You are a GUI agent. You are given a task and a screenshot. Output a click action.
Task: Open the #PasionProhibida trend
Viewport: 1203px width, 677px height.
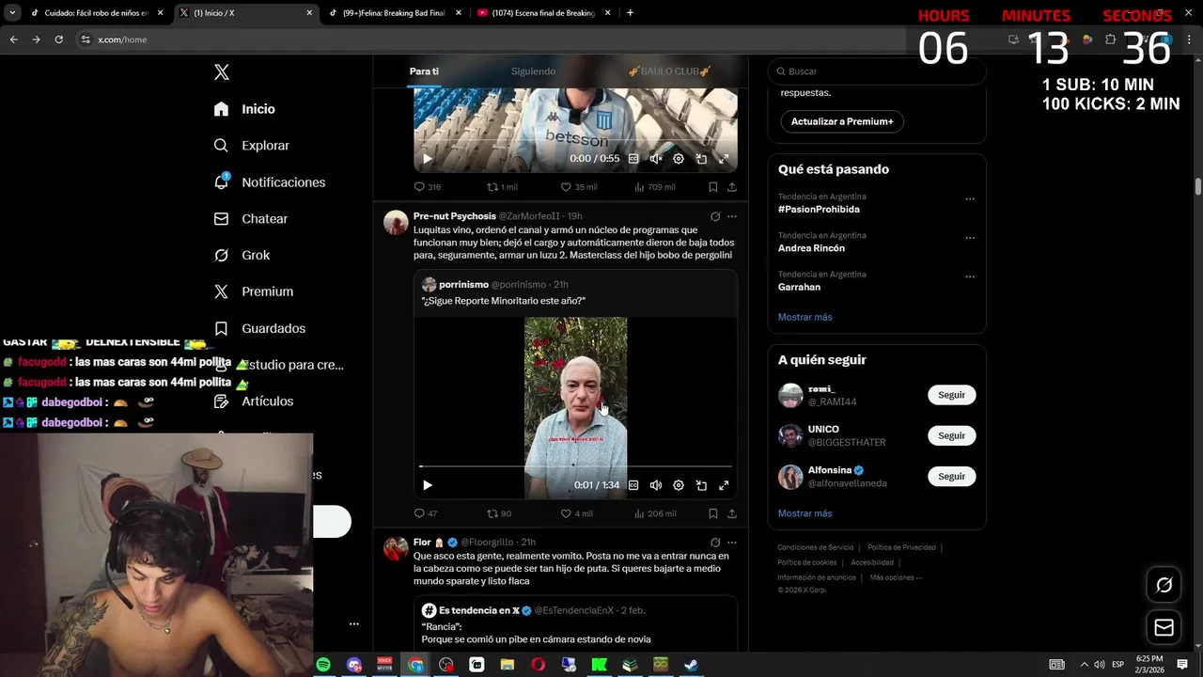click(819, 210)
